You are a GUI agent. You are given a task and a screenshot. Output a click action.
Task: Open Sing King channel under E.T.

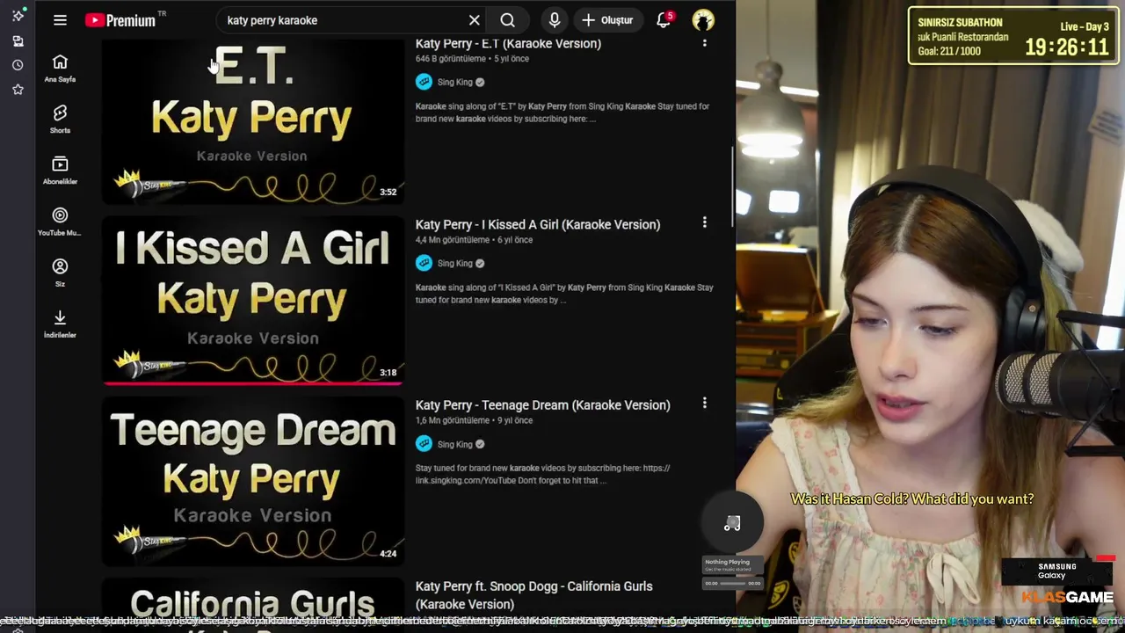(454, 82)
